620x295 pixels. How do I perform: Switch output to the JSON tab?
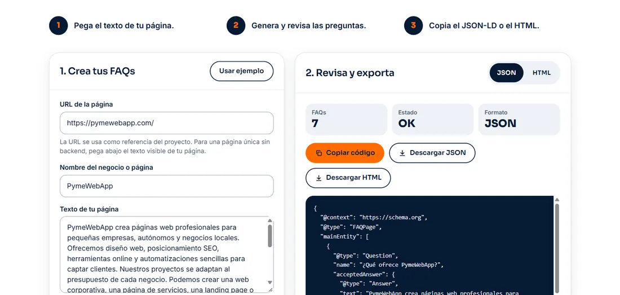point(506,73)
